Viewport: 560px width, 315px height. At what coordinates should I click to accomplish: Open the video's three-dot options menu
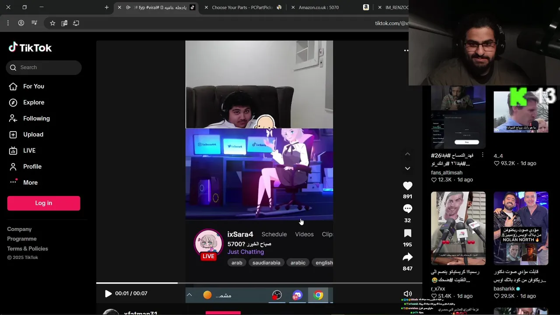(x=406, y=50)
